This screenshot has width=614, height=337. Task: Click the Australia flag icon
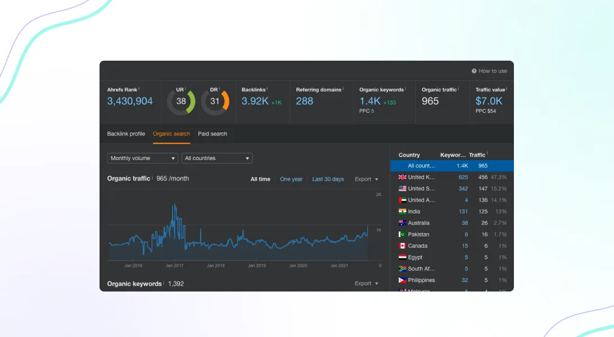coord(402,223)
